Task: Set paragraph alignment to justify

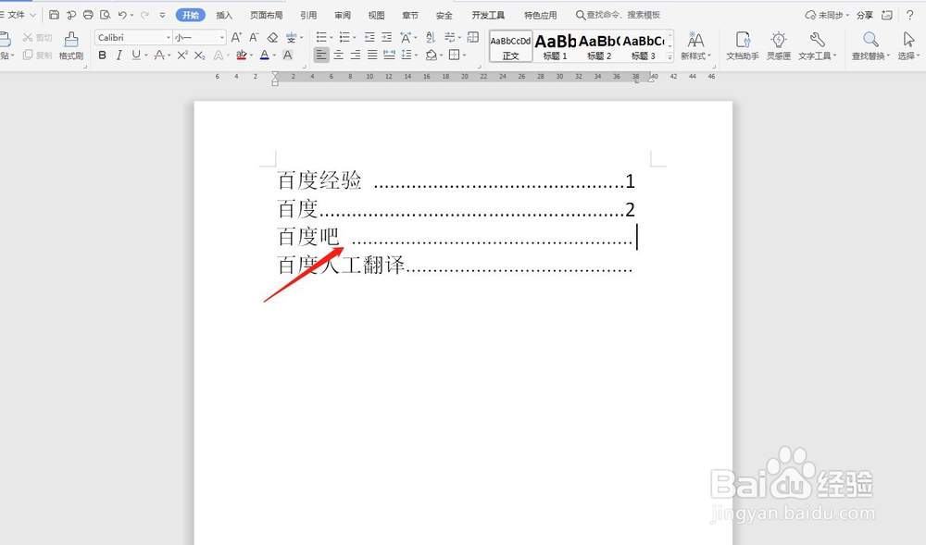Action: pyautogui.click(x=372, y=55)
